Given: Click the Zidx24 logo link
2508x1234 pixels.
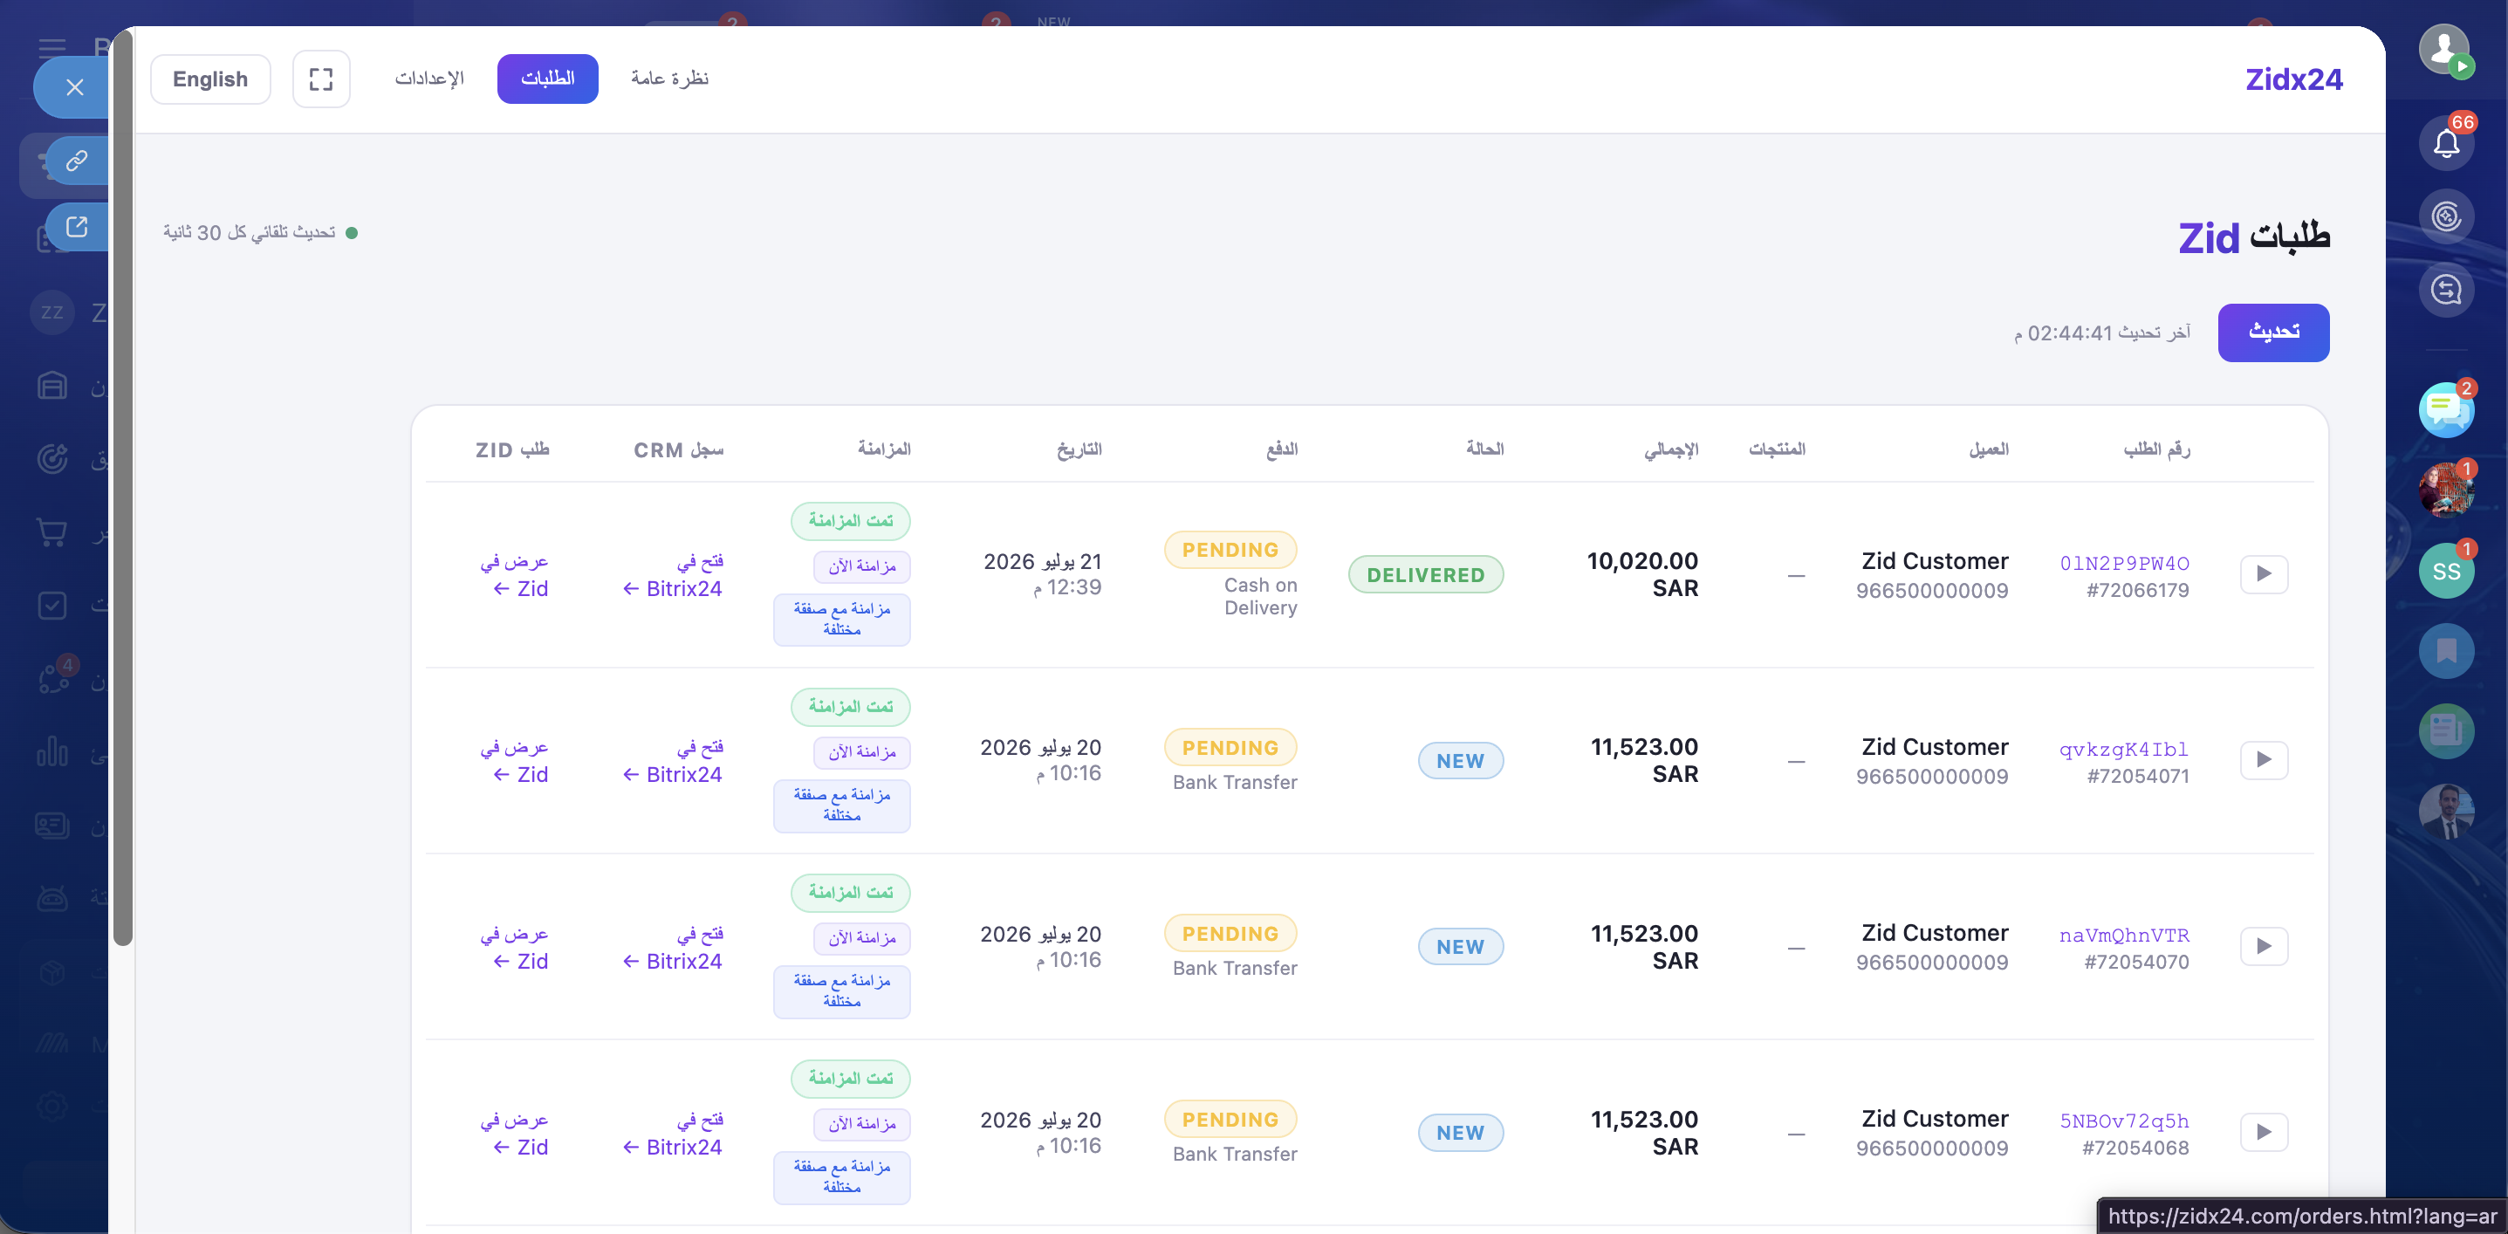Looking at the screenshot, I should click(2294, 80).
